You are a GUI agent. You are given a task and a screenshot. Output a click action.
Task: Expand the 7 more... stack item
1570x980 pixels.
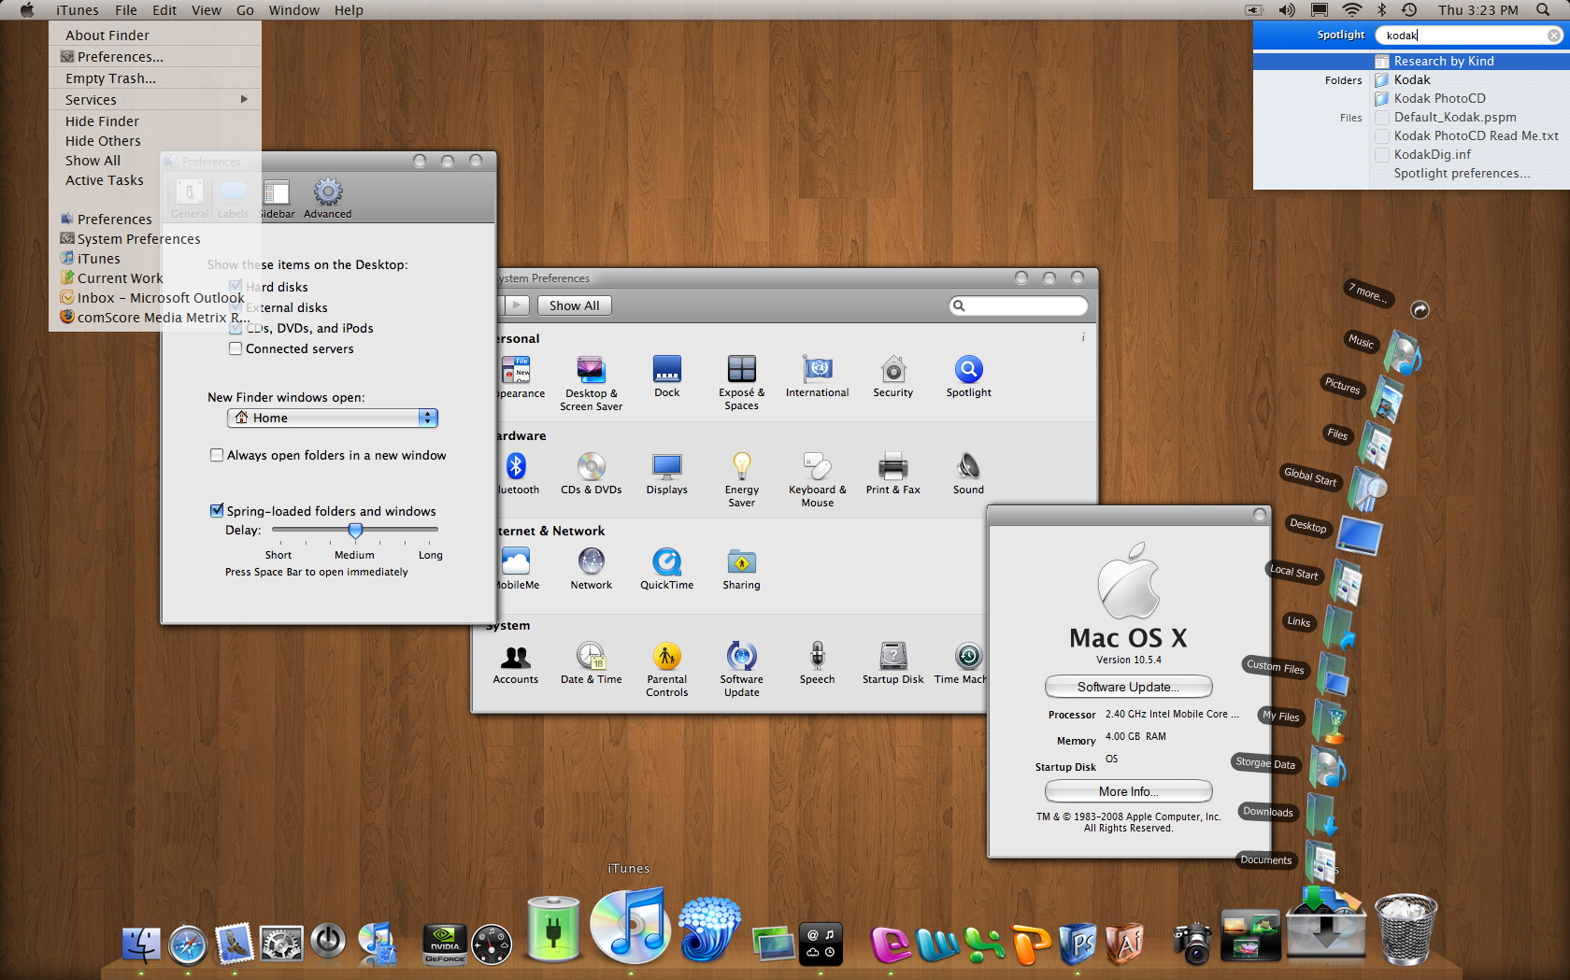click(1369, 293)
